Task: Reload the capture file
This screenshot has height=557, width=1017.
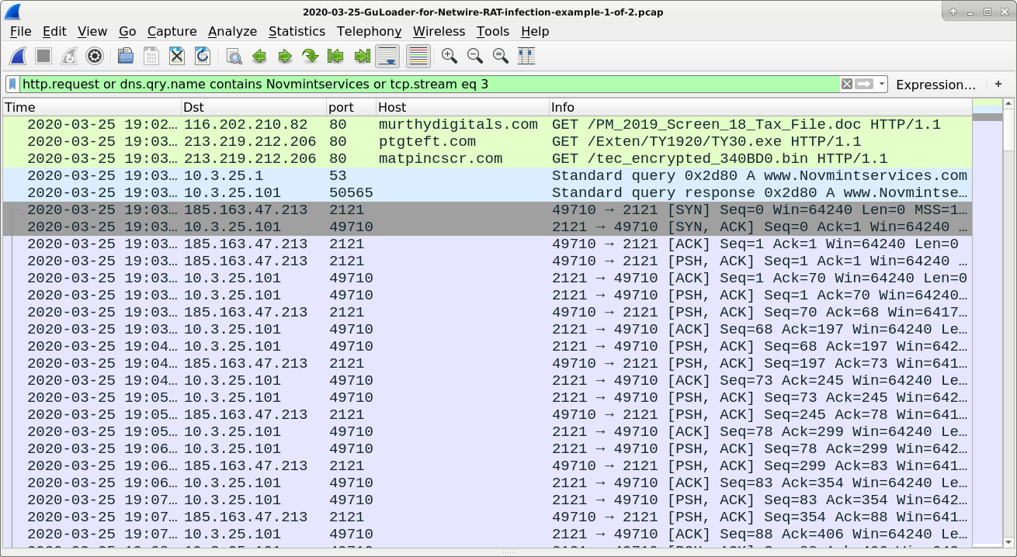Action: tap(200, 56)
